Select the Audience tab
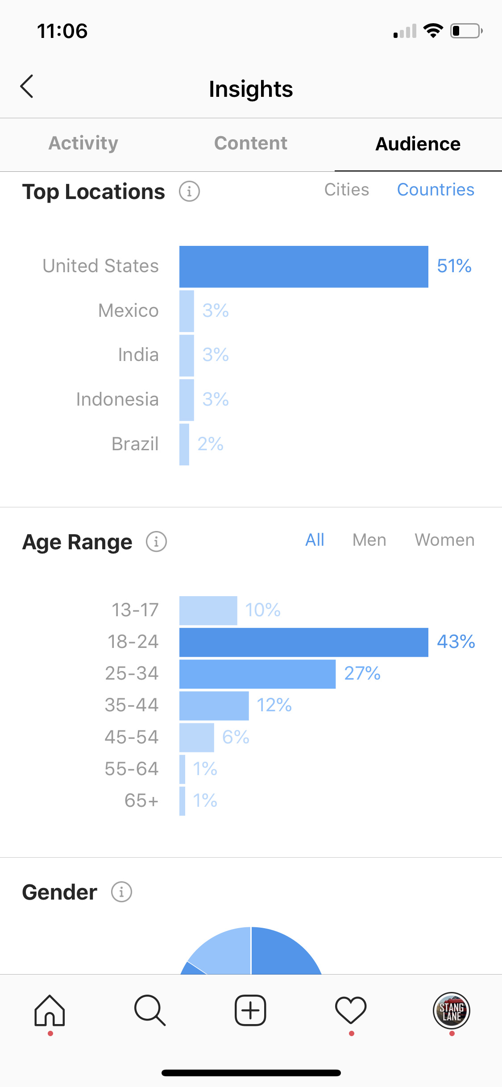Screen dimensions: 502x1087 point(418,144)
